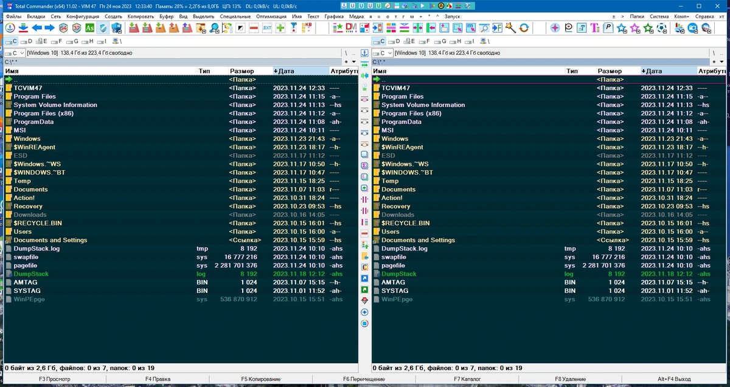The image size is (730, 387).
Task: Click the EXT extension icon
Action: tap(267, 28)
